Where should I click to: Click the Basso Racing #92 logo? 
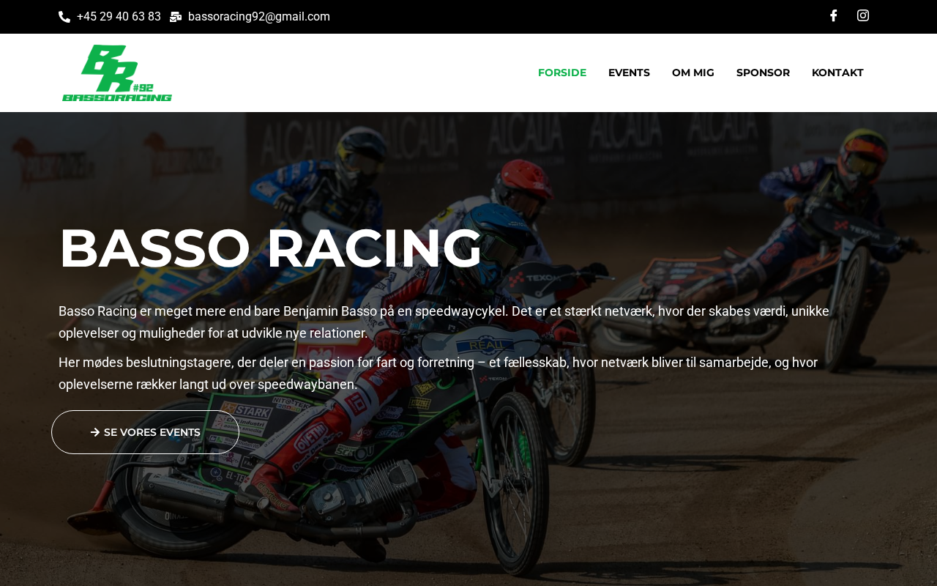(117, 73)
